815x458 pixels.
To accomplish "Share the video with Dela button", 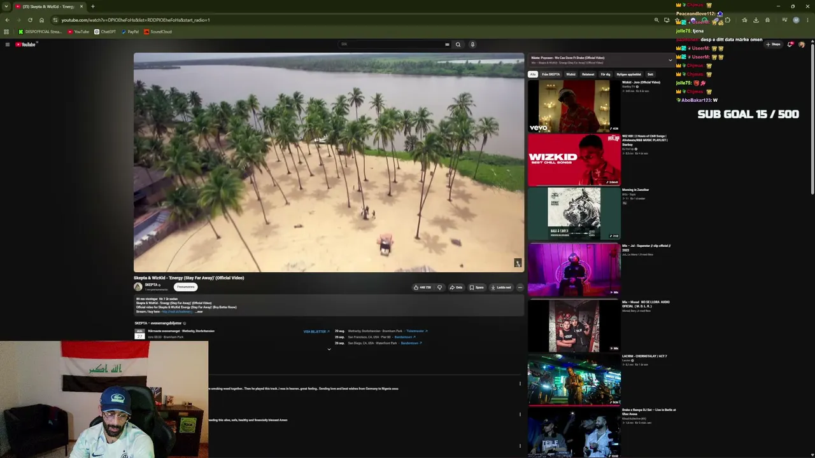I will coord(456,288).
